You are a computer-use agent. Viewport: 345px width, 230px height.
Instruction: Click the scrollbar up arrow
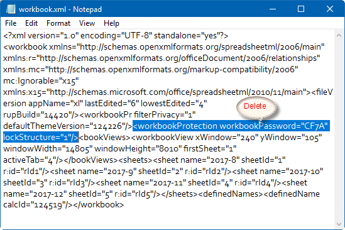[x=339, y=35]
